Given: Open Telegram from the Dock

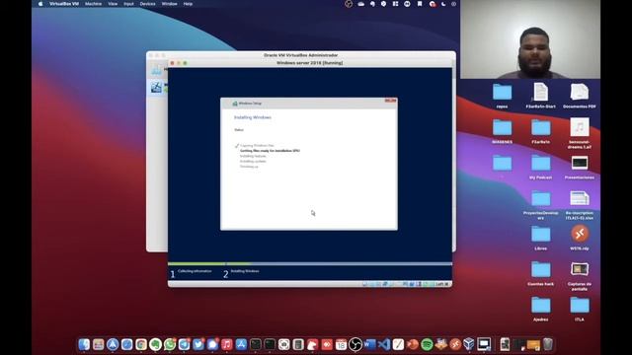Looking at the screenshot, I should [x=185, y=344].
